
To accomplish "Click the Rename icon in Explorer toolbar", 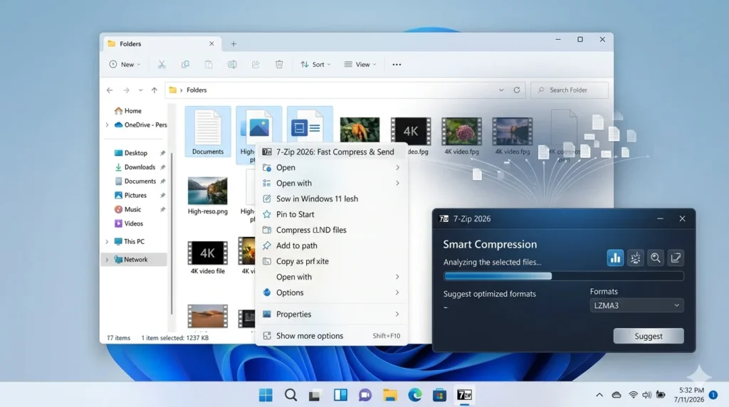I will [232, 65].
